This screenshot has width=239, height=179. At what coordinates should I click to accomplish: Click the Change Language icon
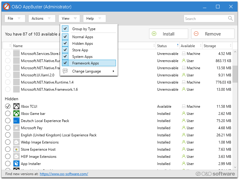[x=65, y=71]
